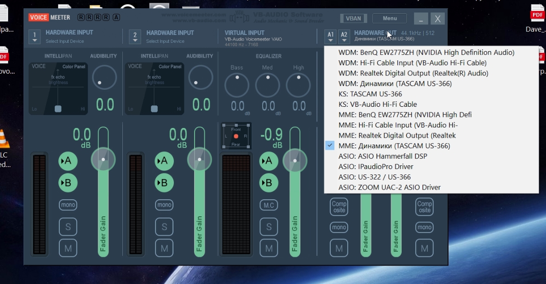This screenshot has width=546, height=284.
Task: Open the A2 output device dropdown
Action: click(344, 36)
